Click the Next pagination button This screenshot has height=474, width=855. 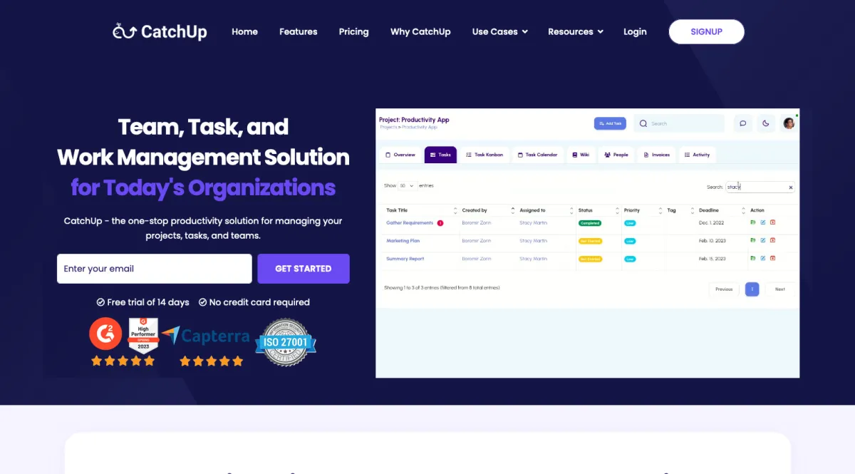click(x=780, y=289)
